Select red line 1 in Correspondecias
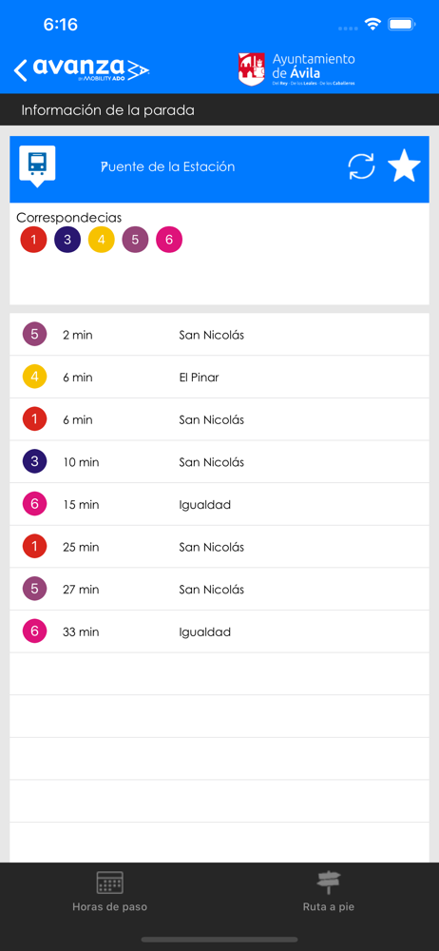Viewport: 439px width, 951px height. (x=33, y=240)
